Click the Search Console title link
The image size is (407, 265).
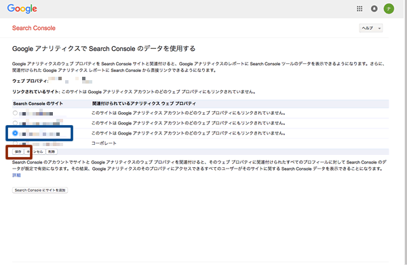(x=34, y=28)
